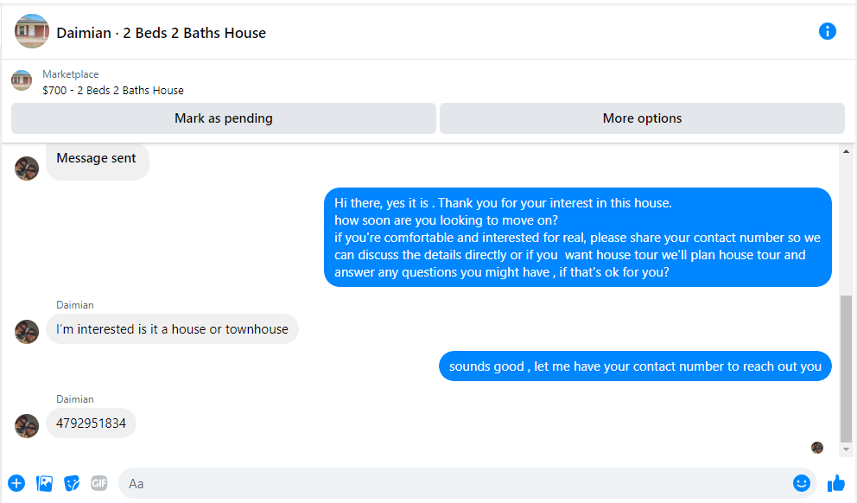This screenshot has width=857, height=503.
Task: Click scrollbar down arrow
Action: [846, 449]
